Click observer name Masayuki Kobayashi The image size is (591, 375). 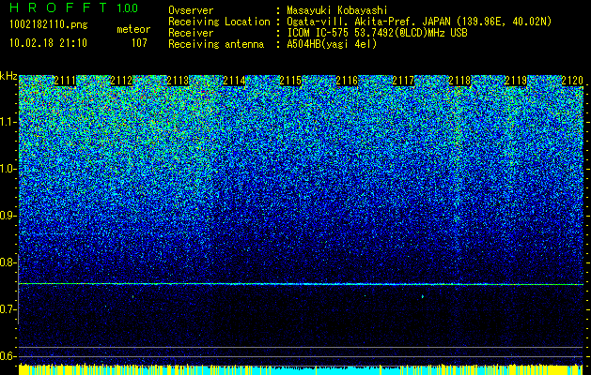pos(337,10)
